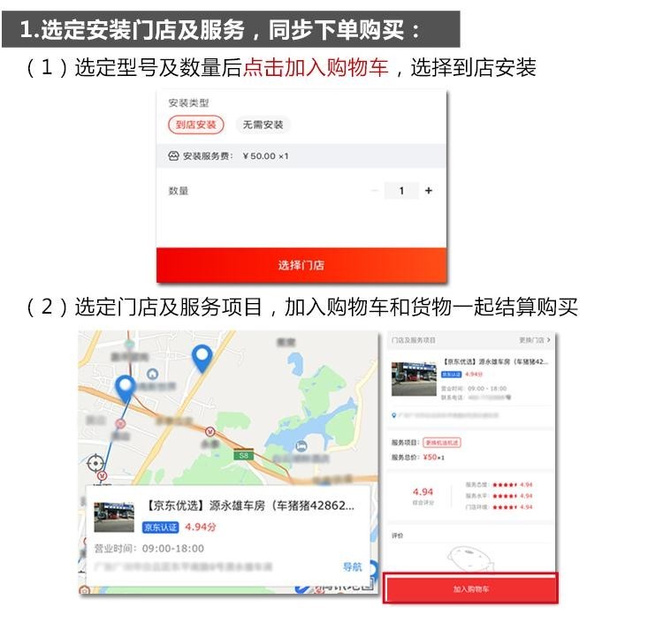
Task: Choose the 无需安装 option
Action: pos(263,125)
